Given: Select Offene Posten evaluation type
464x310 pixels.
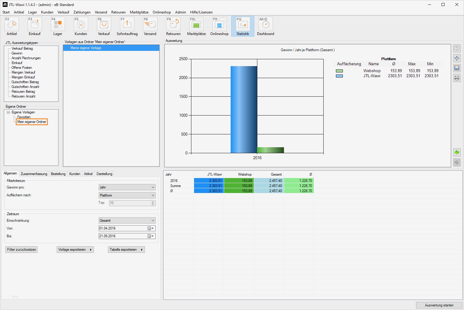Looking at the screenshot, I should 22,68.
